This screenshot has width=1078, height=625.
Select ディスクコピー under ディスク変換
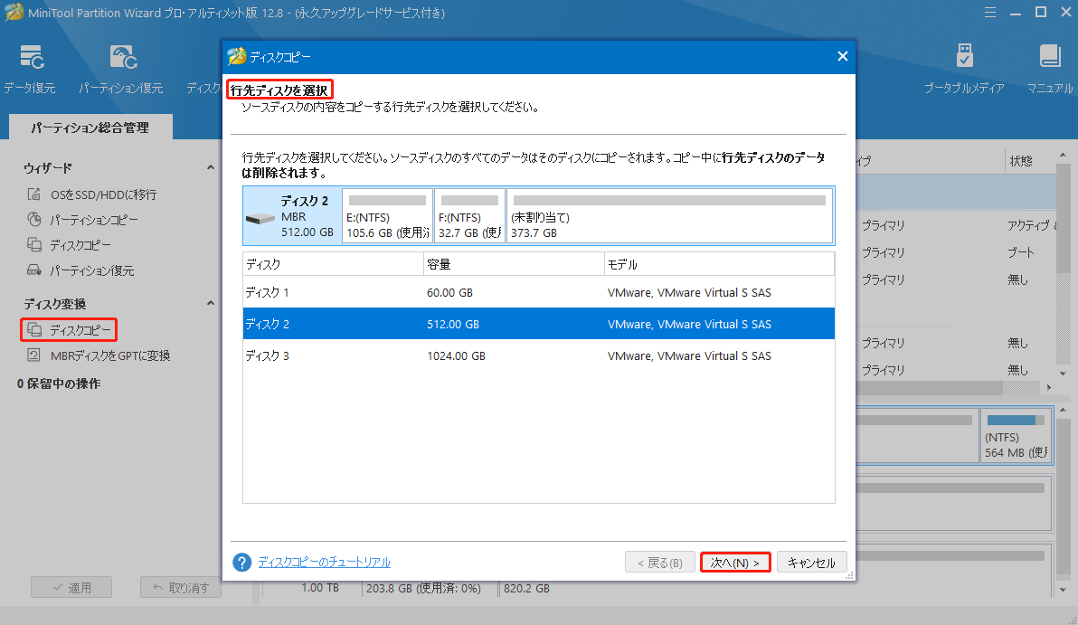[x=70, y=329]
